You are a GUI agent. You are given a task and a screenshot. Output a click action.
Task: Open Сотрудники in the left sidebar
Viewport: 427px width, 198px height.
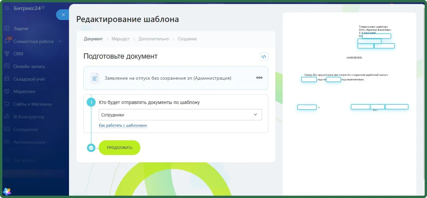(26, 129)
